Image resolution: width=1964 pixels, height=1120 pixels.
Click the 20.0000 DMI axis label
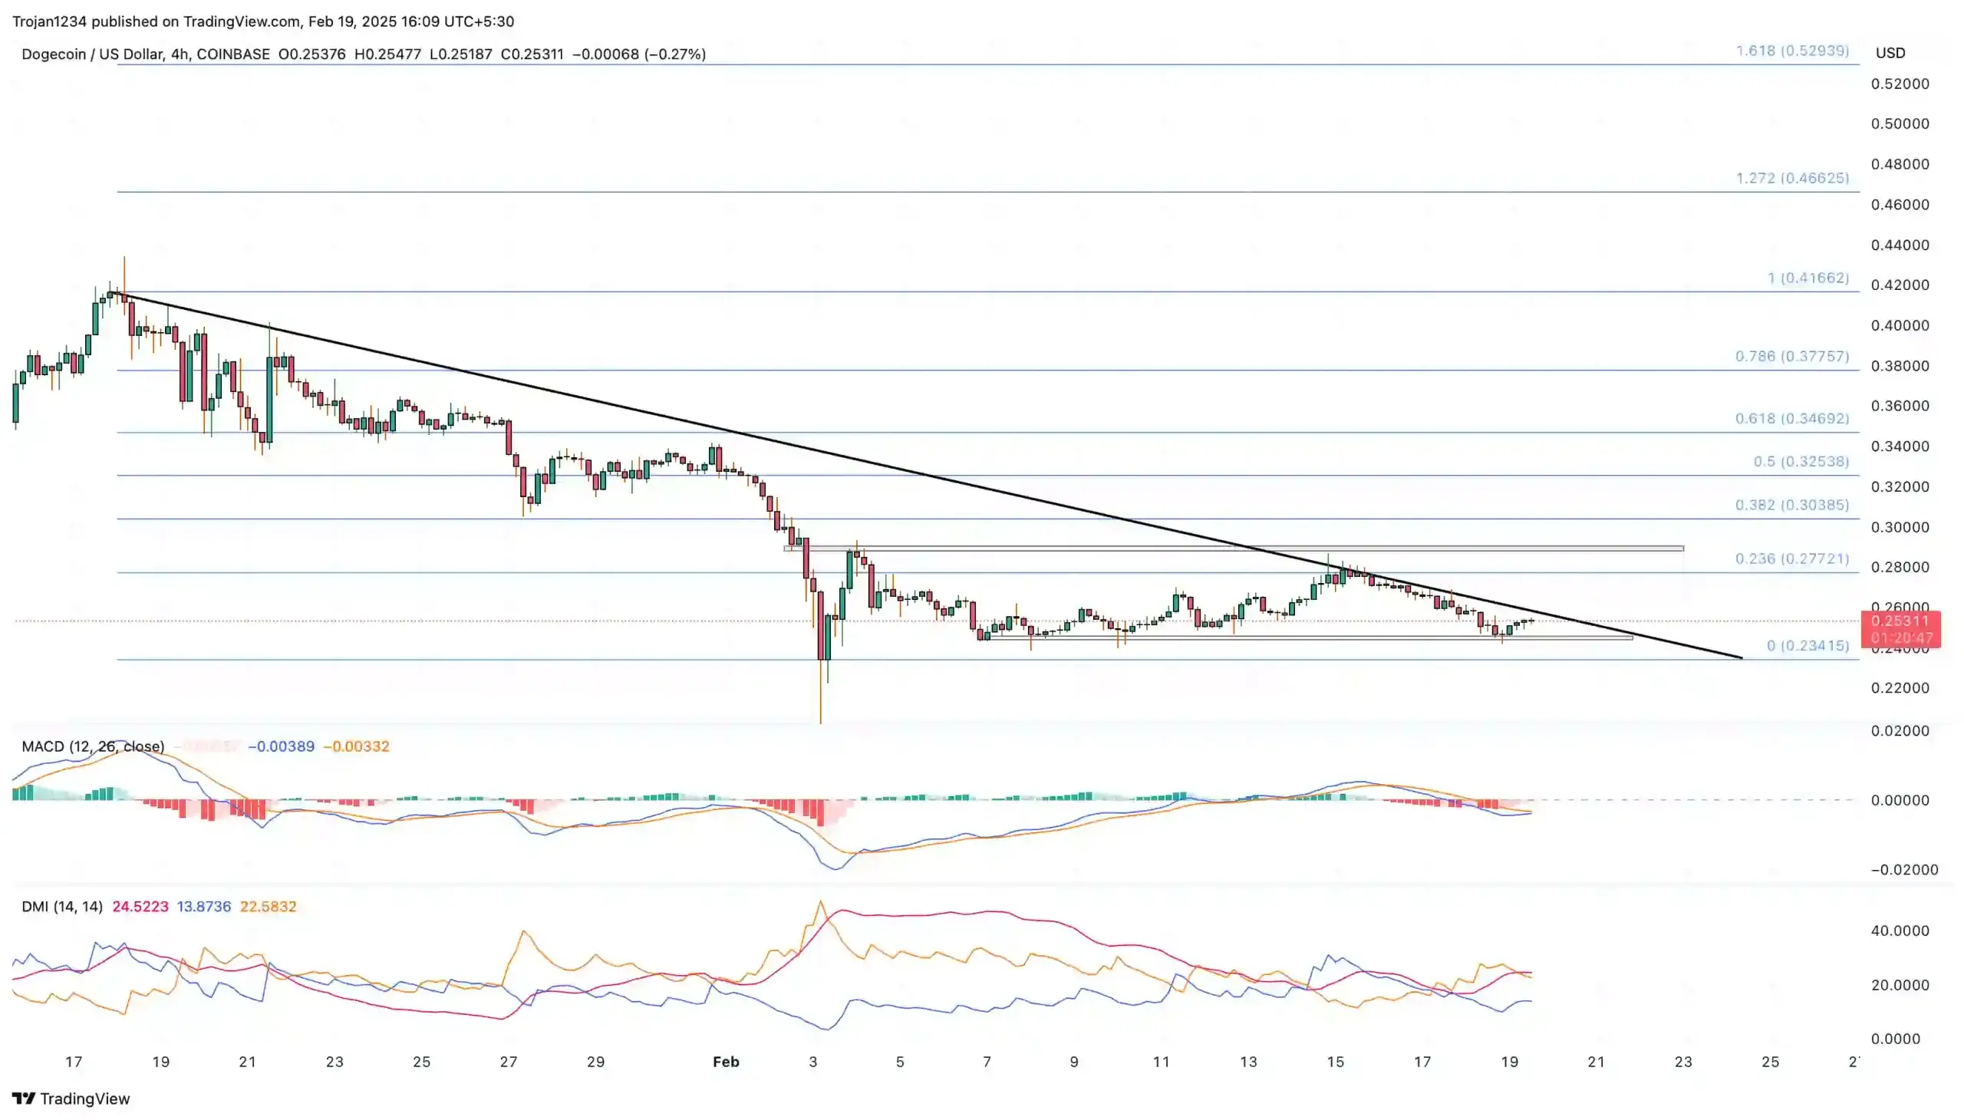[x=1900, y=985]
